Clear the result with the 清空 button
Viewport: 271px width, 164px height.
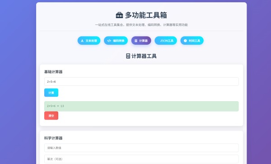point(51,116)
